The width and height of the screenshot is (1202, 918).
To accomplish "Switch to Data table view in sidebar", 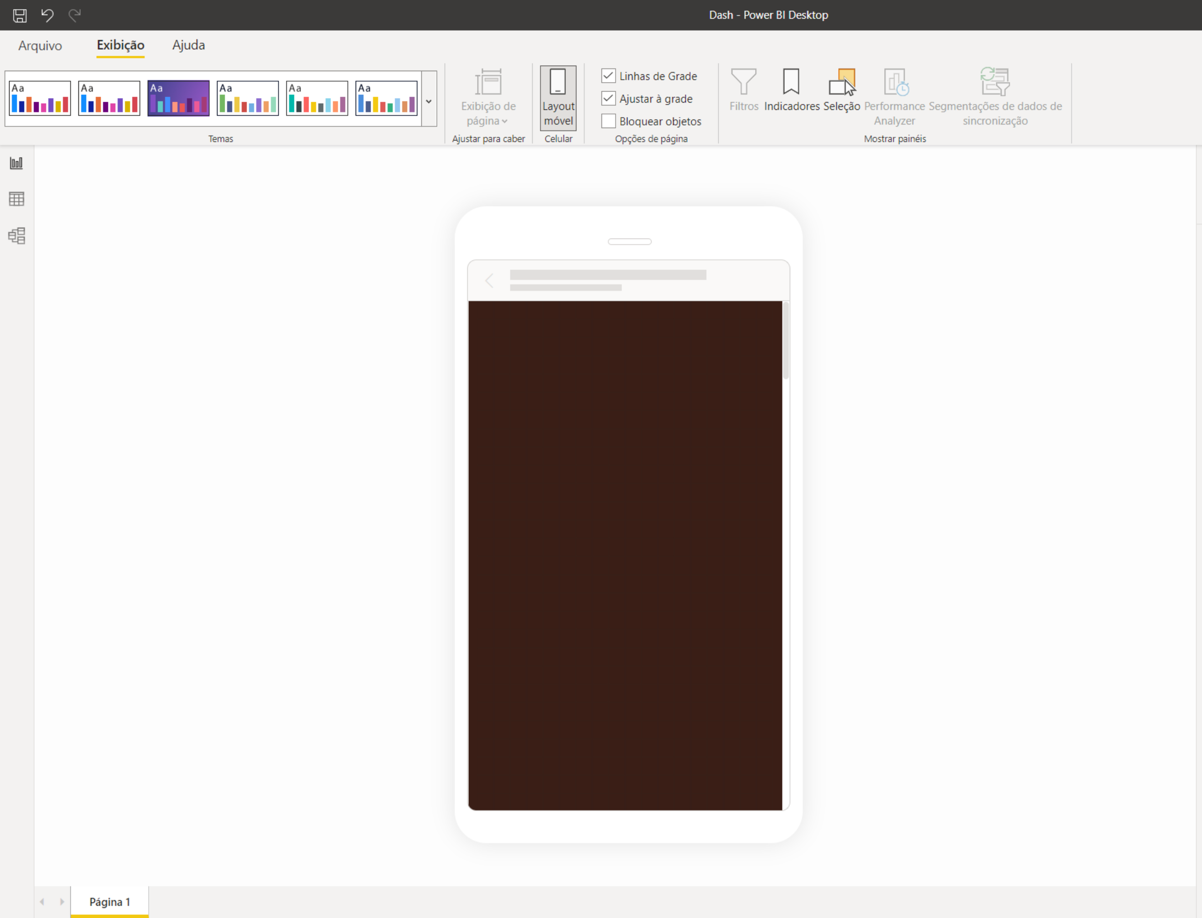I will tap(16, 199).
